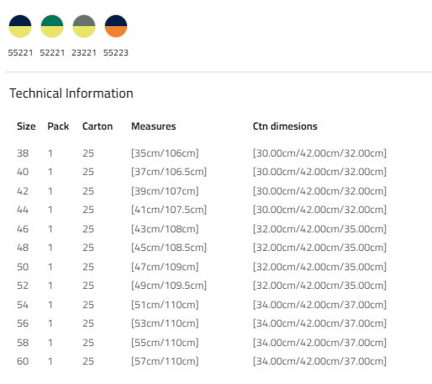Click the Technical Information heading
This screenshot has width=432, height=384.
tap(71, 93)
